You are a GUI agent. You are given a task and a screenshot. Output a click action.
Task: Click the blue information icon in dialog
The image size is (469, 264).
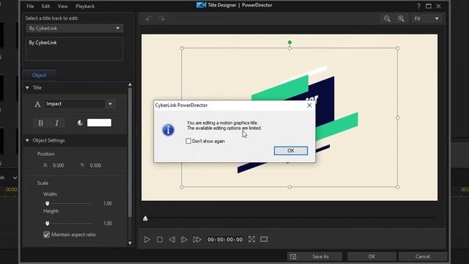168,130
